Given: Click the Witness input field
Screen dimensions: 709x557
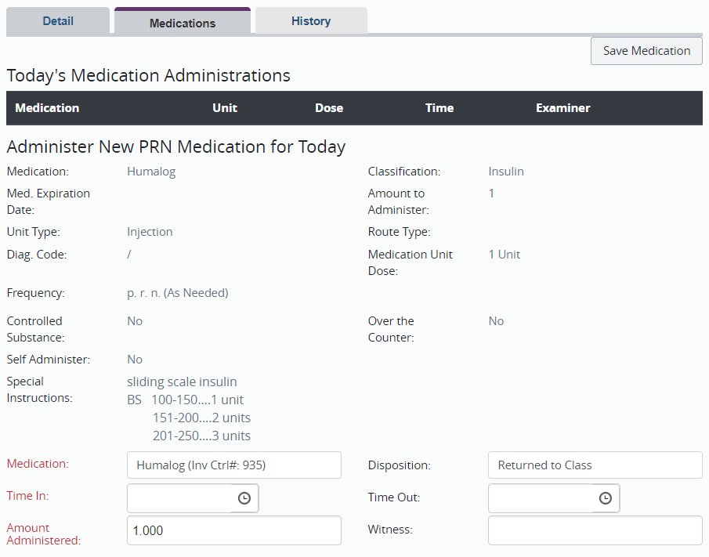Looking at the screenshot, I should point(595,530).
